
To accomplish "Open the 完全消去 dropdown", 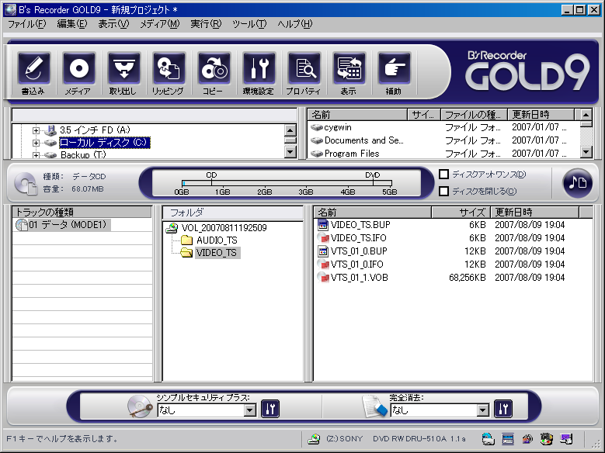I will 483,410.
